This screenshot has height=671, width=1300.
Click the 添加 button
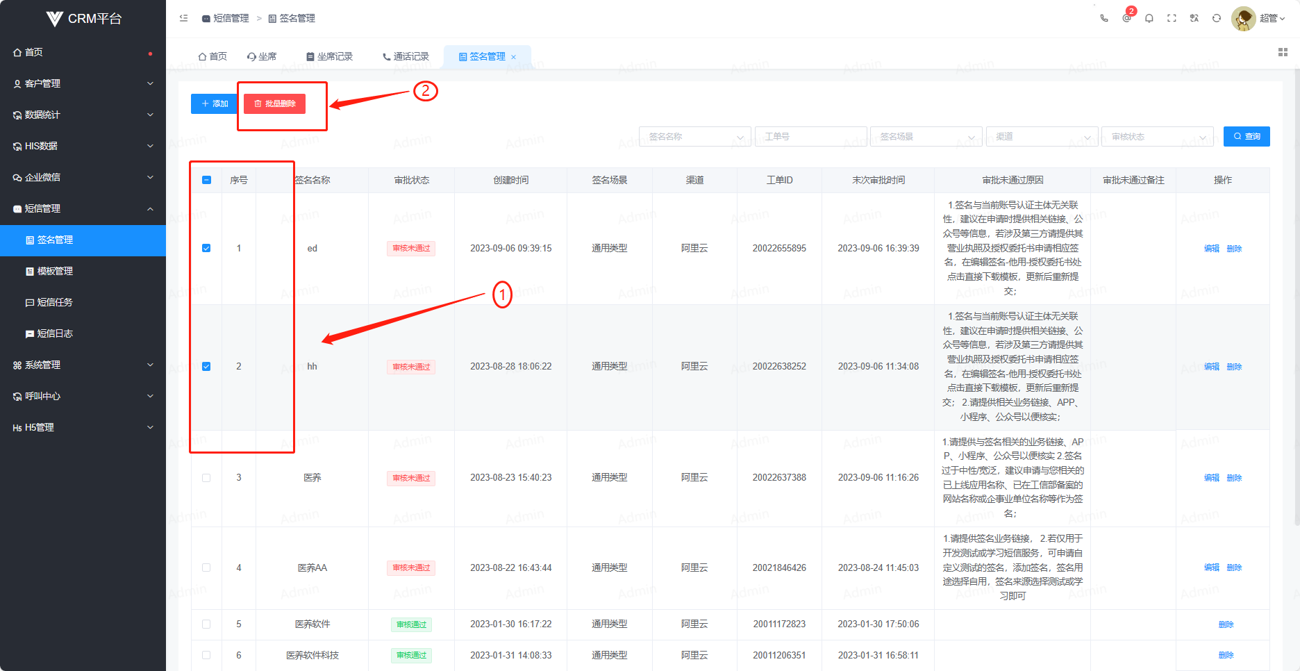click(x=215, y=103)
